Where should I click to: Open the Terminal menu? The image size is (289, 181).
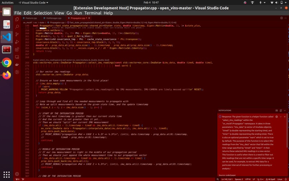[93, 13]
